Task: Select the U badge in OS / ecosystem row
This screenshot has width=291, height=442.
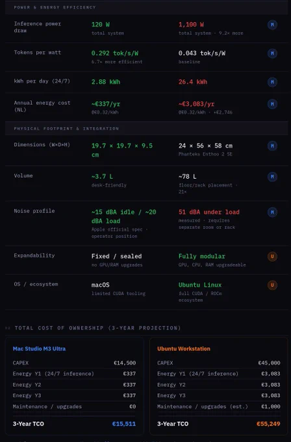Action: (272, 285)
